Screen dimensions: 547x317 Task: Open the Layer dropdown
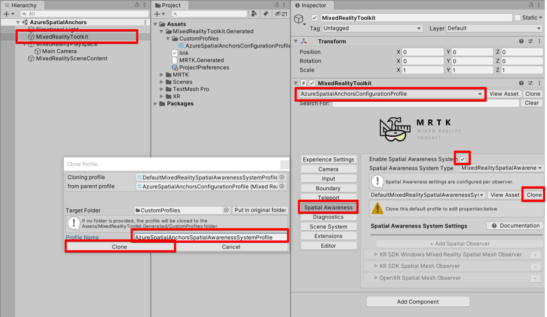click(494, 28)
